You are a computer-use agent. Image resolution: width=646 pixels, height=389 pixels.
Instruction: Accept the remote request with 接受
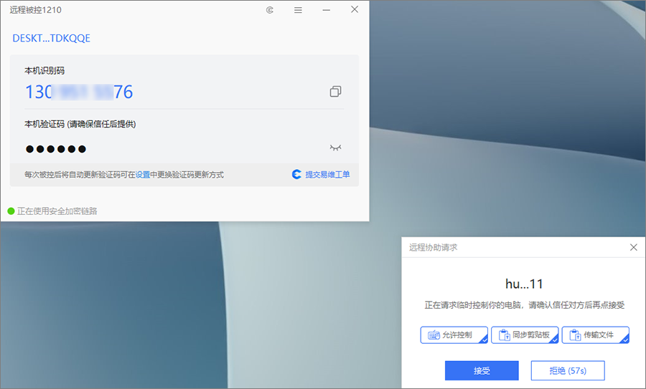point(482,370)
